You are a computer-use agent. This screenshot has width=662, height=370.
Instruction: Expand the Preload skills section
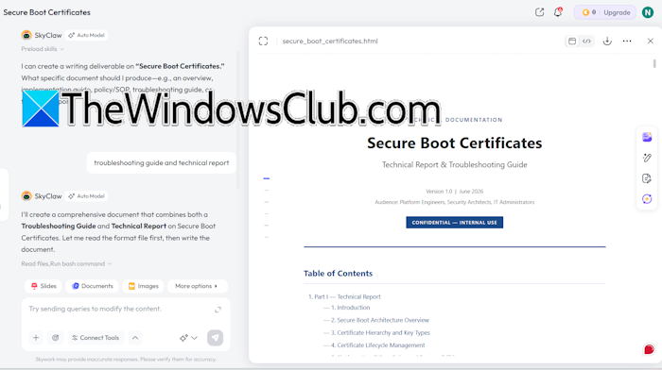tap(43, 49)
